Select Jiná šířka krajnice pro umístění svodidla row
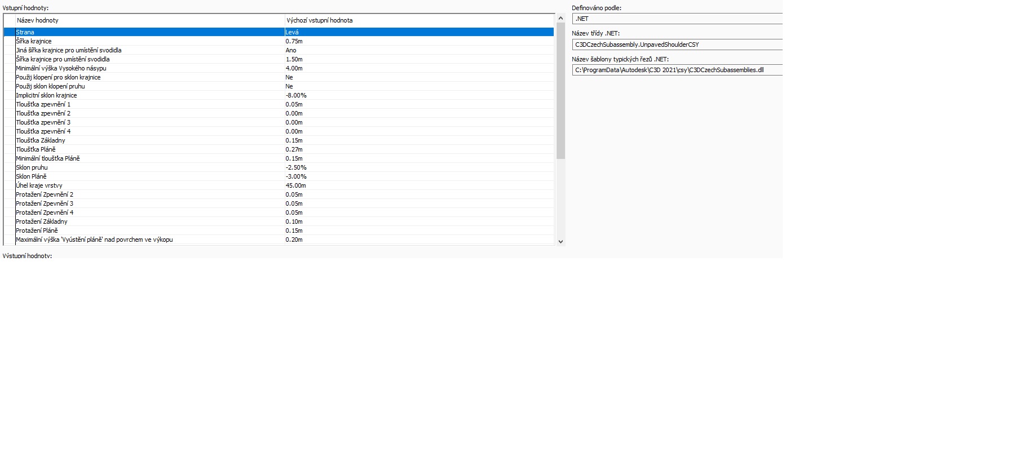1020x461 pixels. [69, 50]
